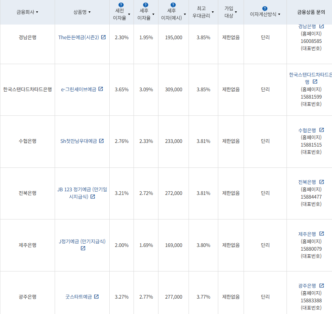The image size is (332, 314).
Task: Click external link icon under J정기예금 (만기지급식)
Action: (x=83, y=248)
